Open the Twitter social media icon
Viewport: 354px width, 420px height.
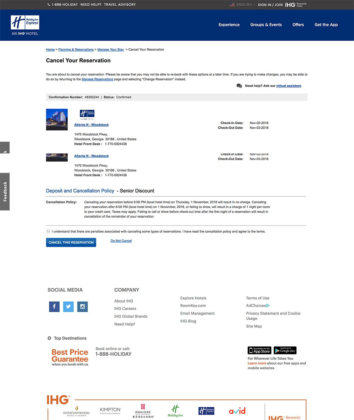pos(68,306)
